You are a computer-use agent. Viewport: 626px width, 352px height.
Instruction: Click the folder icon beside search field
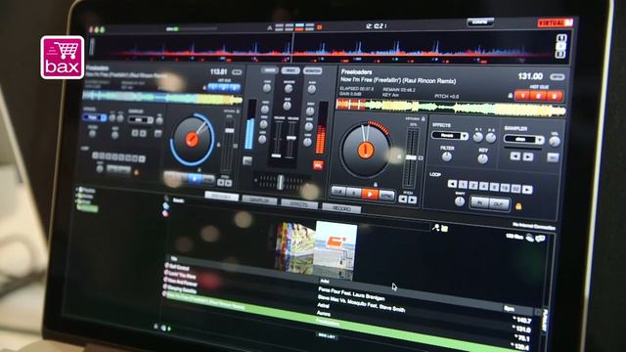click(444, 228)
